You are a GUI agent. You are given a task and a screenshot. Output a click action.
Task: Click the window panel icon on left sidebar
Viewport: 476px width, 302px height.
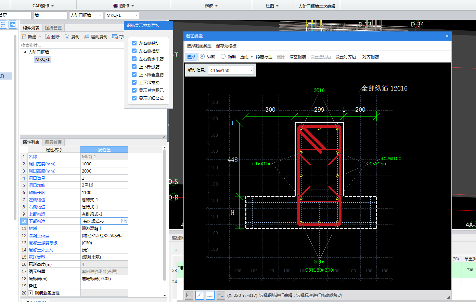(x=13, y=25)
